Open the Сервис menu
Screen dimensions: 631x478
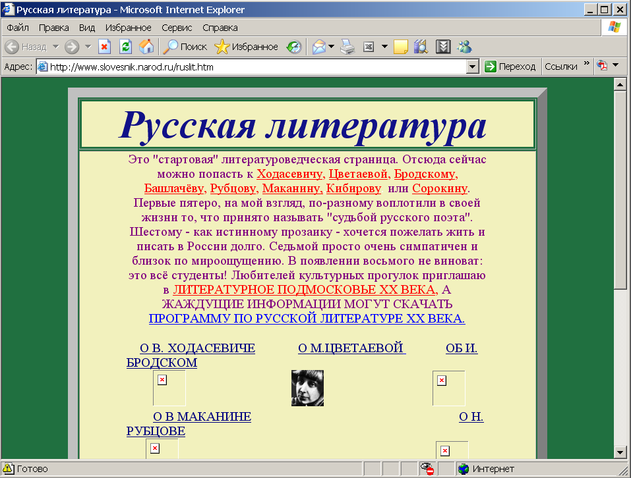click(x=177, y=28)
